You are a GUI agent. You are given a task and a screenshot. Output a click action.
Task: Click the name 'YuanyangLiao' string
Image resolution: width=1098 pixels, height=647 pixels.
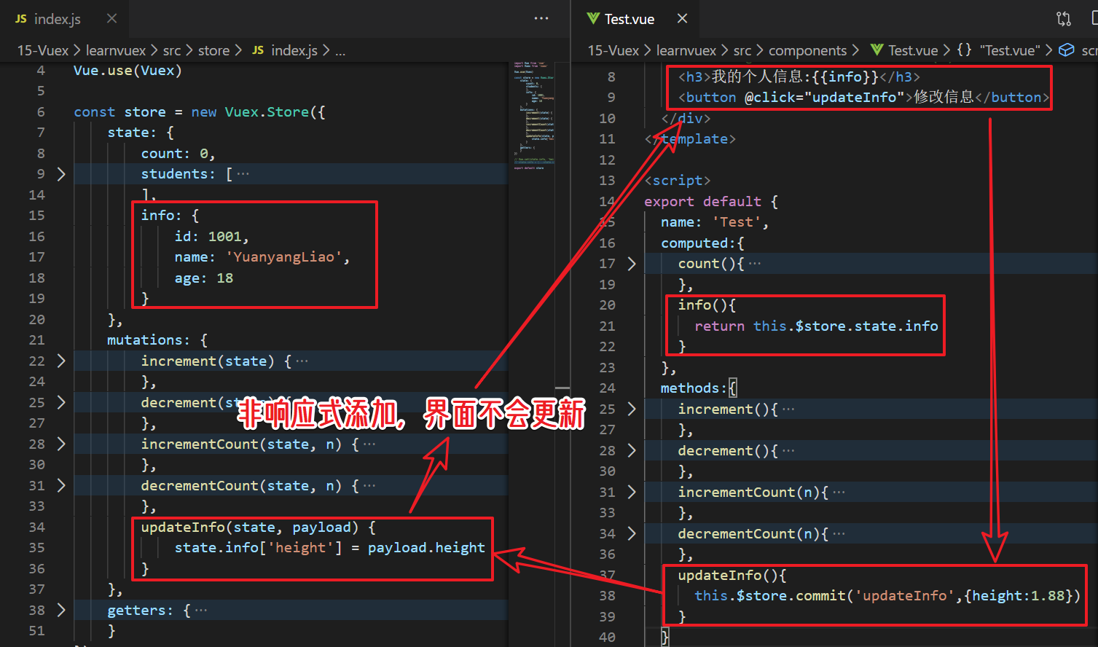tap(283, 257)
